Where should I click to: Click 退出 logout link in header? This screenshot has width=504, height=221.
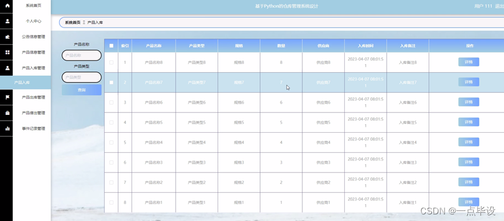coord(499,6)
